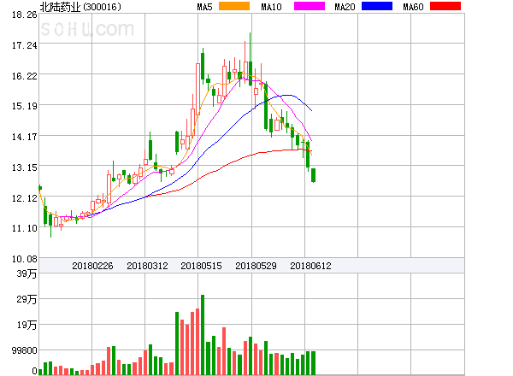Screen dimensions: 513x376
Task: Click the stock title 北陆药业(300016)
Action: coord(80,7)
